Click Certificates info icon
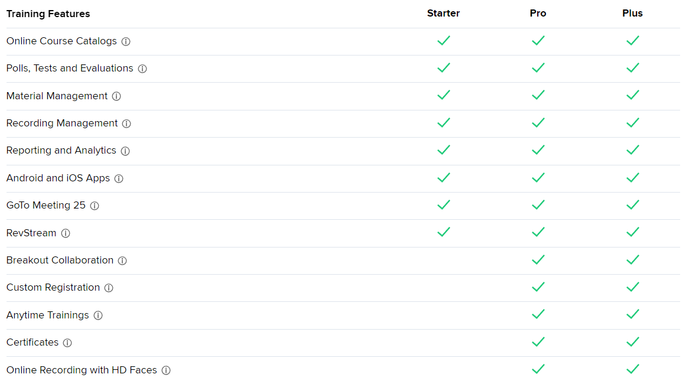Viewport: 689px width, 384px height. pos(67,343)
